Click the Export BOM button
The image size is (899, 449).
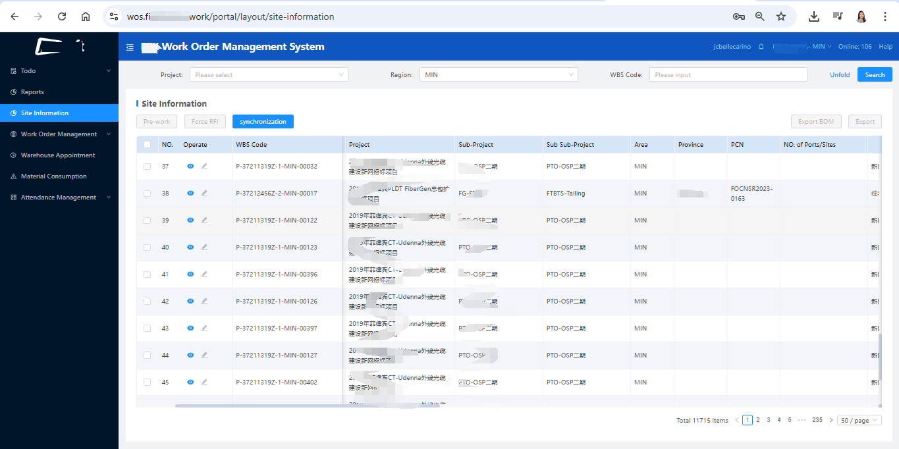[x=816, y=122]
